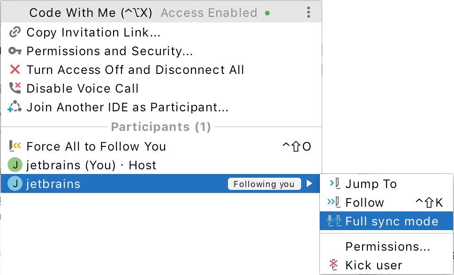Click the Kick user icon

click(334, 265)
